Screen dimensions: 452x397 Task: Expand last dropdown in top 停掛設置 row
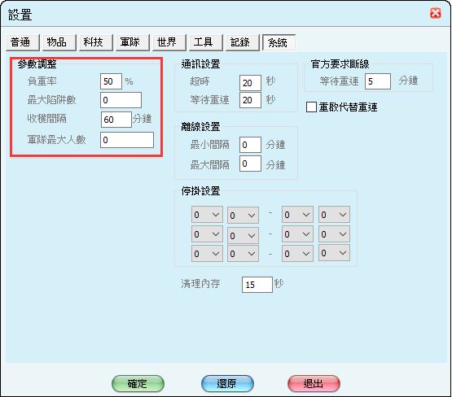[x=334, y=215]
